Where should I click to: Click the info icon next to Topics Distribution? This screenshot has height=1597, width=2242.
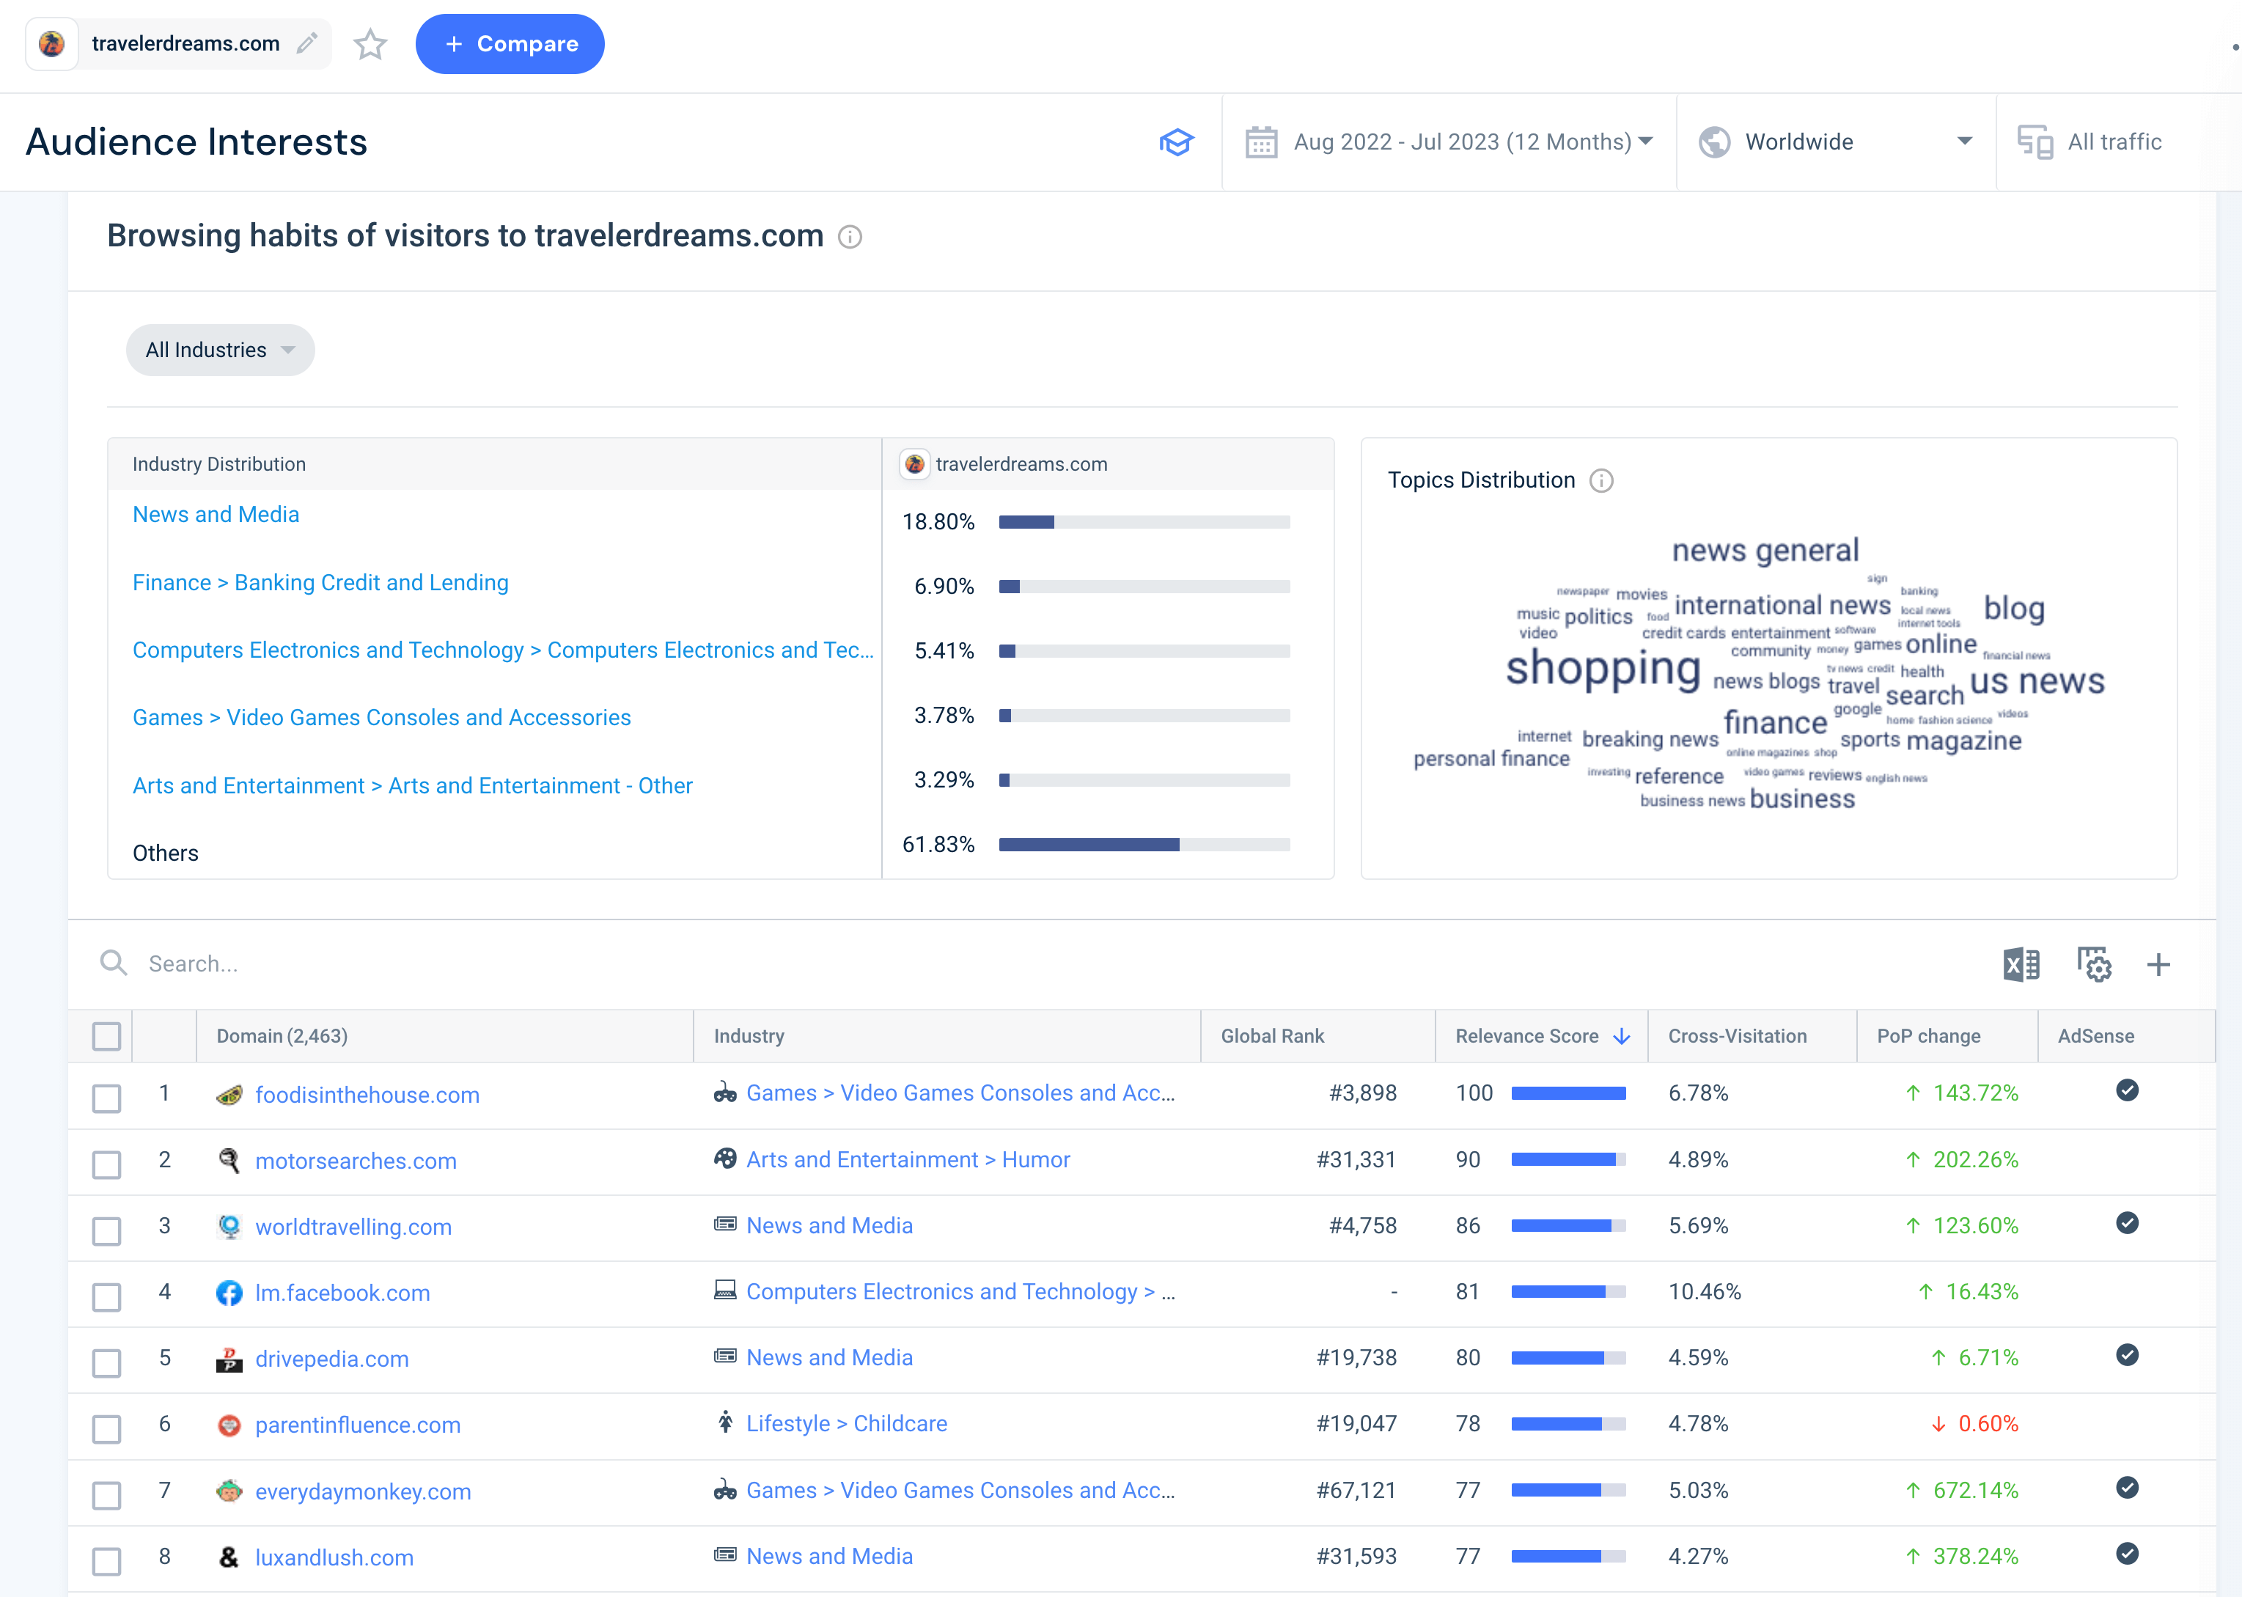click(1601, 481)
